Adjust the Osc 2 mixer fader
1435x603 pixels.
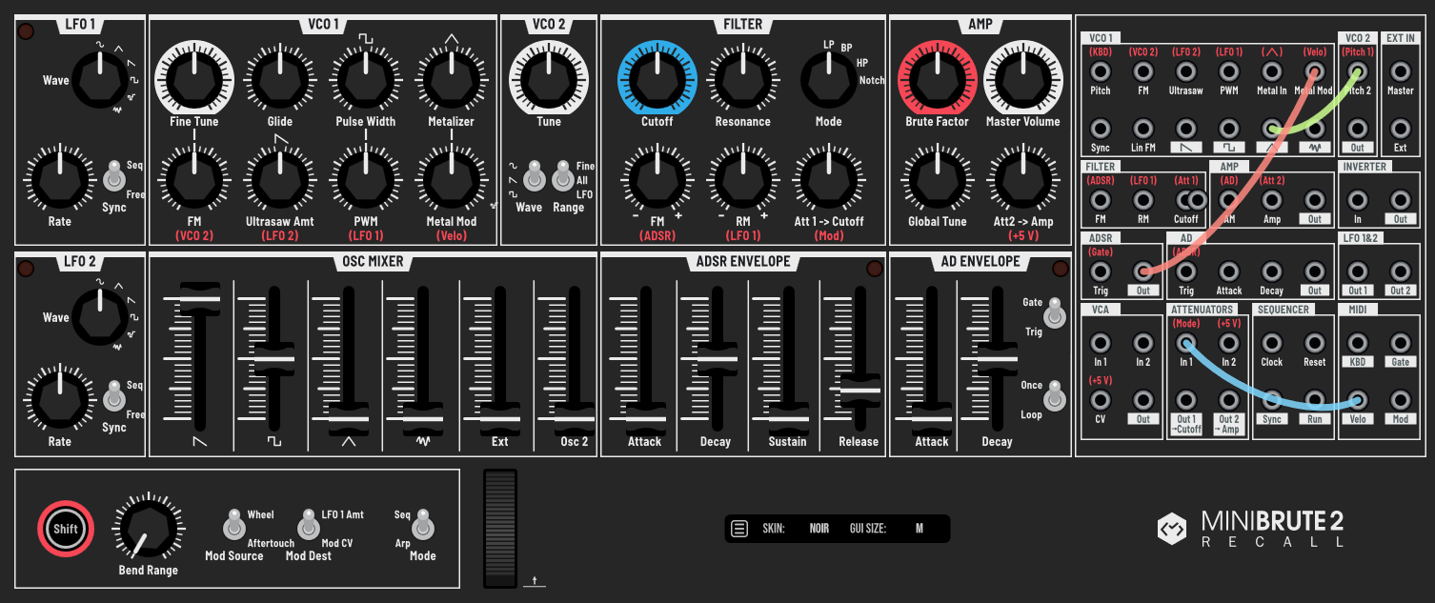click(x=575, y=418)
